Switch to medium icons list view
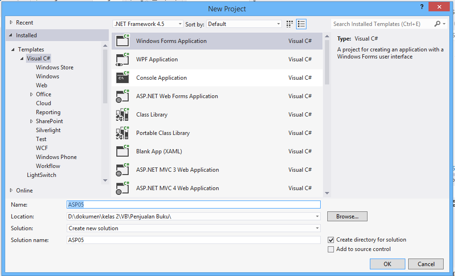The image size is (455, 276). (301, 24)
